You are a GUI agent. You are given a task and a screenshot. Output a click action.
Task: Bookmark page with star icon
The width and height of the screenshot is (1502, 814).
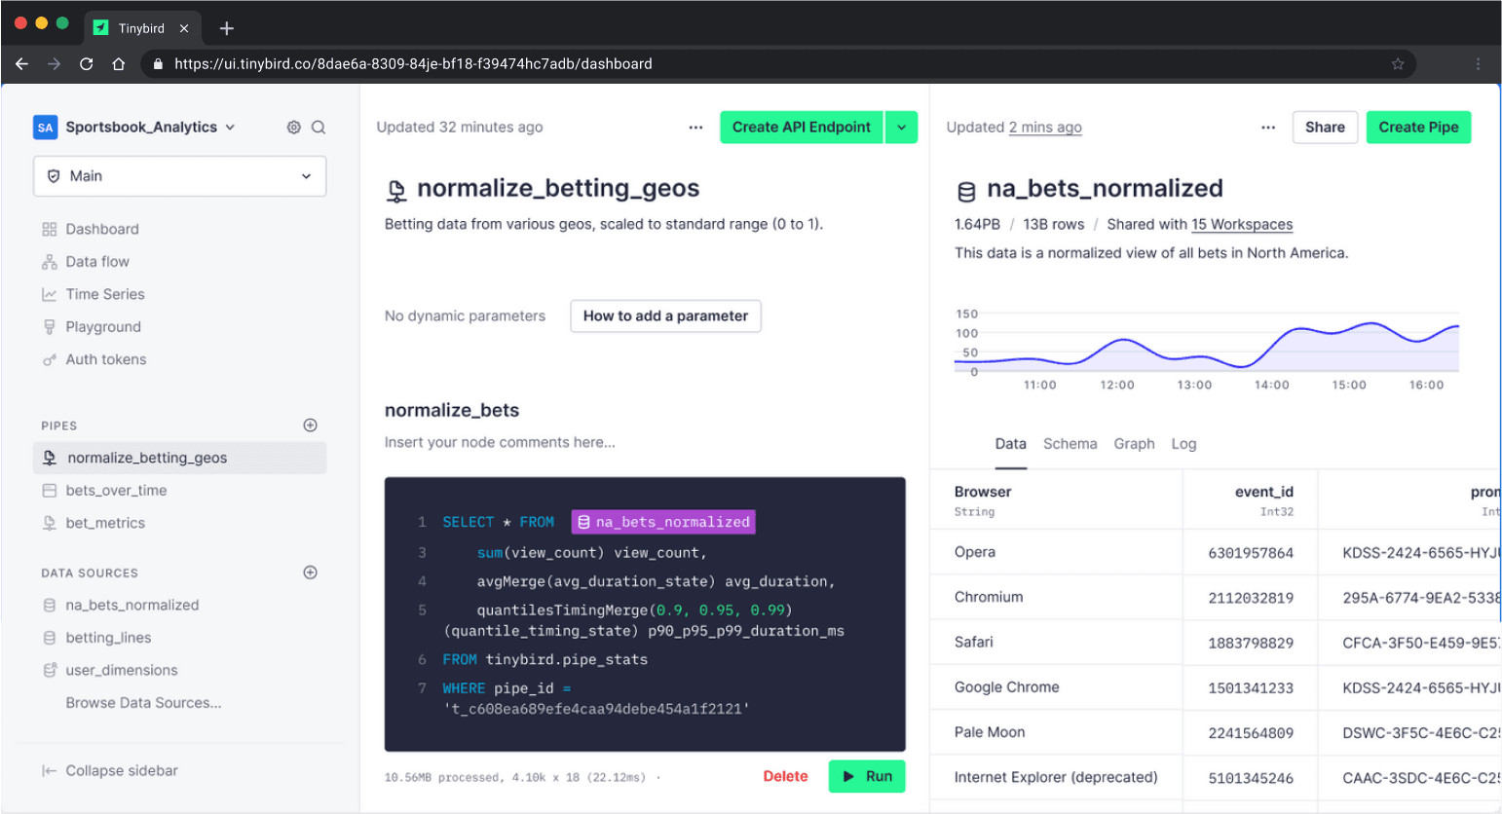pyautogui.click(x=1398, y=64)
